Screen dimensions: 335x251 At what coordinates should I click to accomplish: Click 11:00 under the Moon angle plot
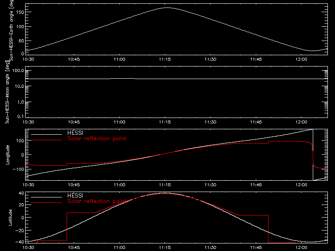tap(119, 122)
